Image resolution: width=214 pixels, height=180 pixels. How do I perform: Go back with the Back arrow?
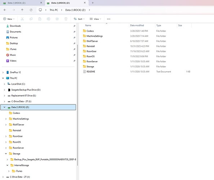(x=5, y=10)
